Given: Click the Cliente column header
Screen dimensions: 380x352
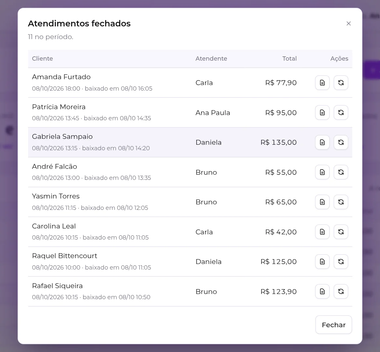Looking at the screenshot, I should tap(42, 59).
